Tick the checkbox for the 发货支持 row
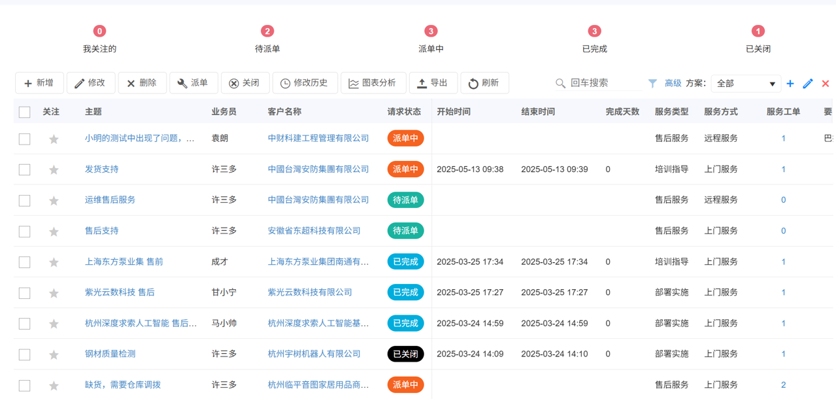The height and width of the screenshot is (399, 836). pyautogui.click(x=24, y=169)
